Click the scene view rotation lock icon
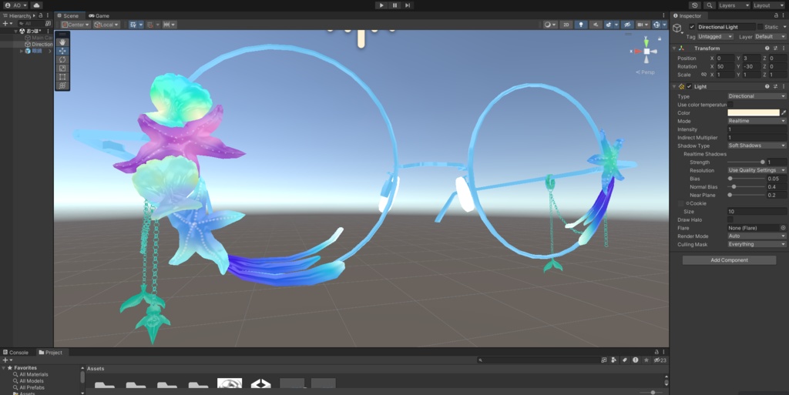 pos(660,38)
